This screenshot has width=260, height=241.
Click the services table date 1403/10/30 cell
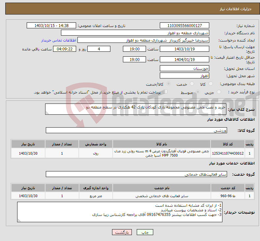point(28,196)
